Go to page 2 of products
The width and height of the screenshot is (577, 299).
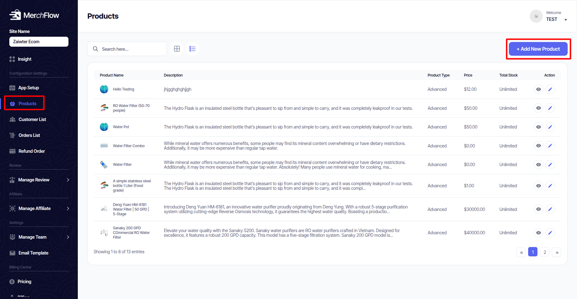click(x=545, y=252)
